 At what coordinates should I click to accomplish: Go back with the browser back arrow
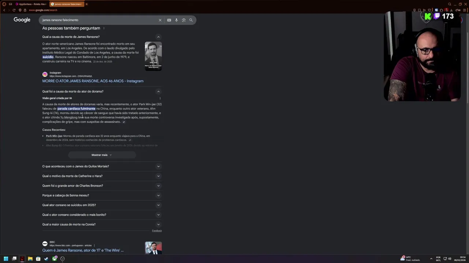coord(4,10)
